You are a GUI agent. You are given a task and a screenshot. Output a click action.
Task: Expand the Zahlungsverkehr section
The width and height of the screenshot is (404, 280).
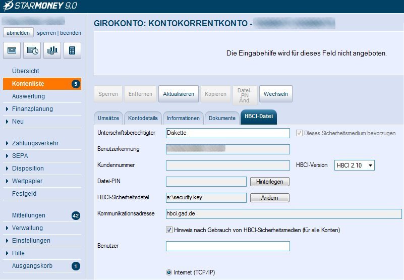click(7, 143)
